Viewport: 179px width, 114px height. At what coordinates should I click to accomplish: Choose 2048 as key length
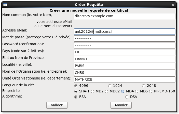[144, 86]
